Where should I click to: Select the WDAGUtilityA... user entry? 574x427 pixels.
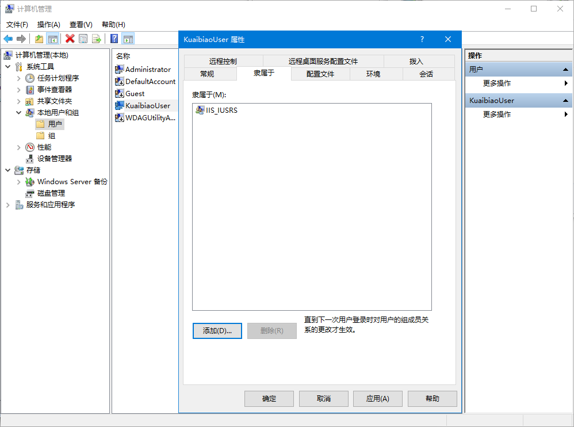click(145, 118)
